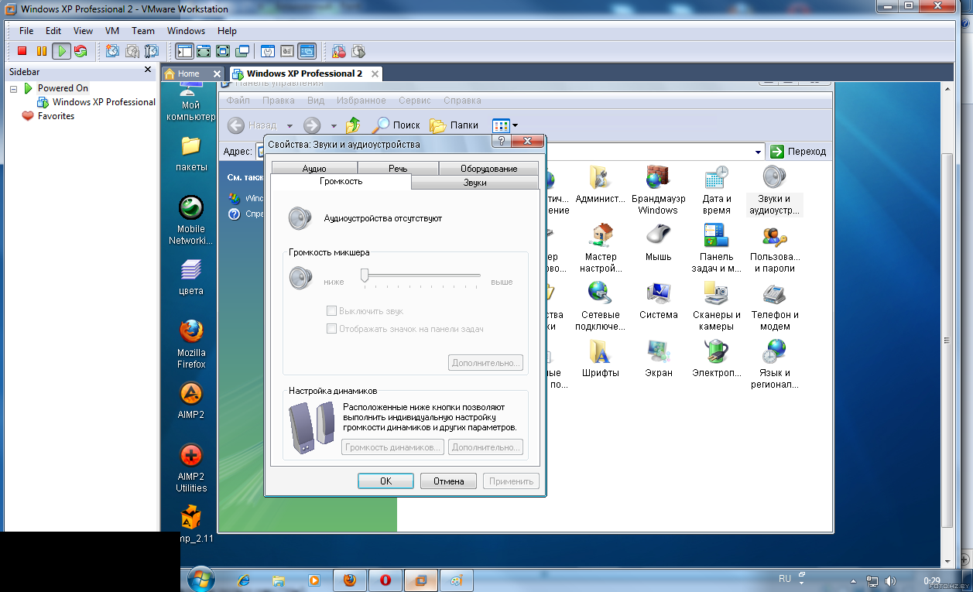Open Телефон и модем Control Panel icon
This screenshot has height=592, width=973.
[775, 306]
